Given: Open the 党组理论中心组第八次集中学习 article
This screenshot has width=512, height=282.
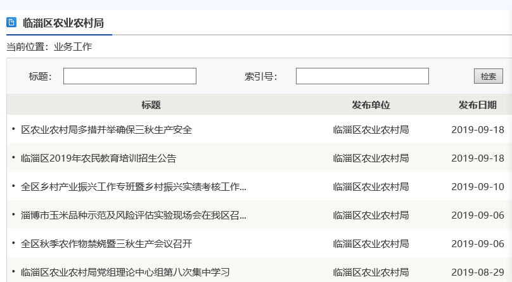Looking at the screenshot, I should click(x=125, y=272).
